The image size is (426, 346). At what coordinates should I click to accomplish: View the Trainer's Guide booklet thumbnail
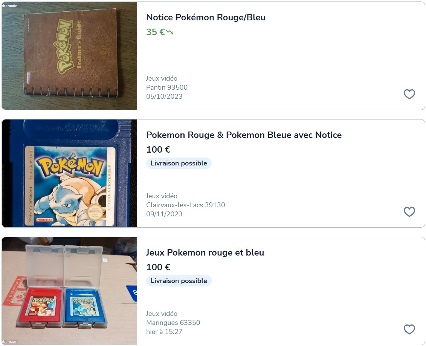[x=70, y=56]
